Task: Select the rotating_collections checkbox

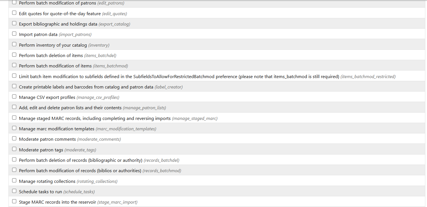Action: click(x=14, y=181)
